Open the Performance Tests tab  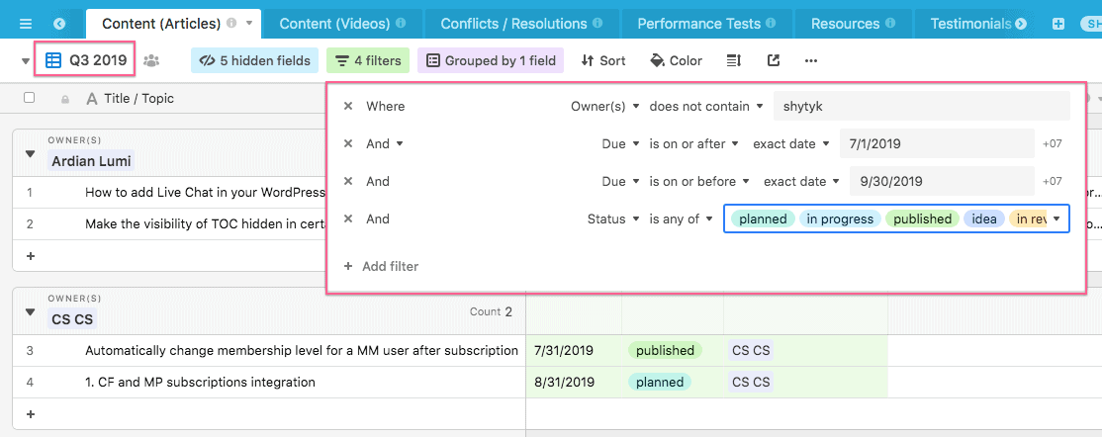click(x=705, y=23)
